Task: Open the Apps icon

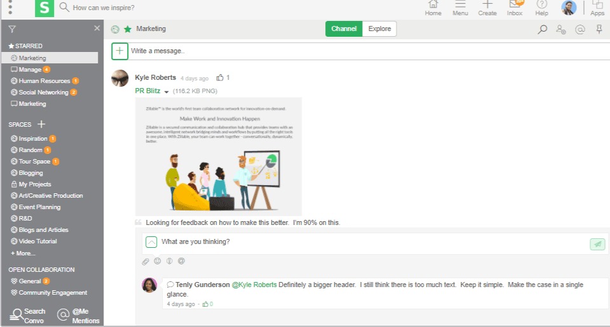Action: pos(597,8)
